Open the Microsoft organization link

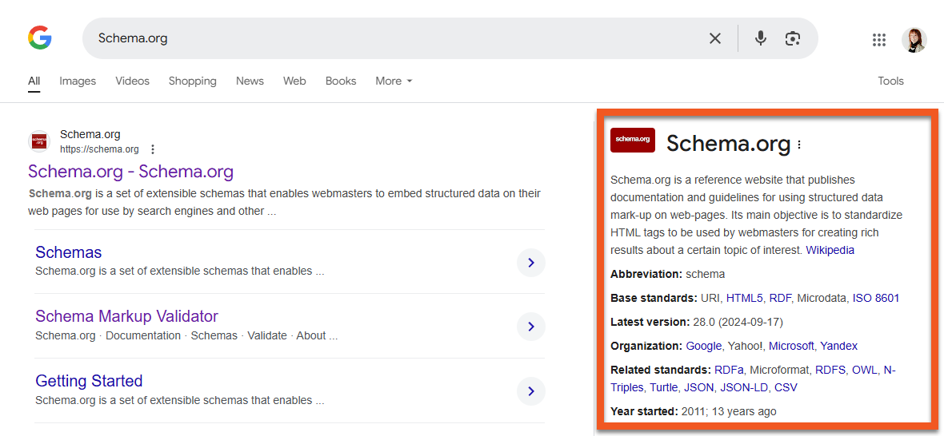(791, 346)
